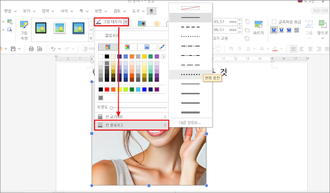330x193 pixels.
Task: Open 다른 선(O)... more lines option
Action: click(x=190, y=123)
